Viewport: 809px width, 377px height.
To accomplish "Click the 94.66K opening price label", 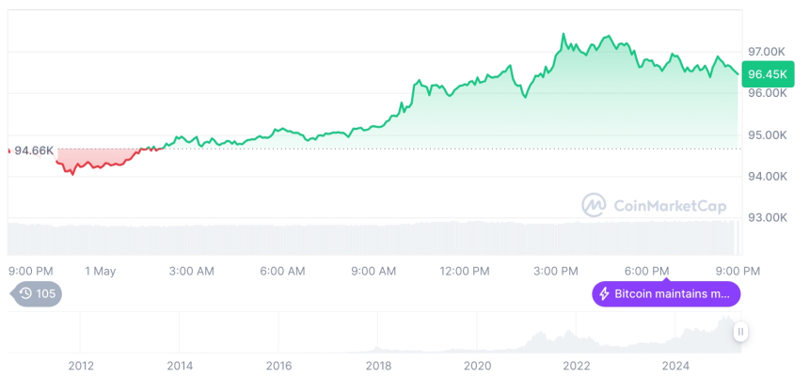I will tap(34, 150).
